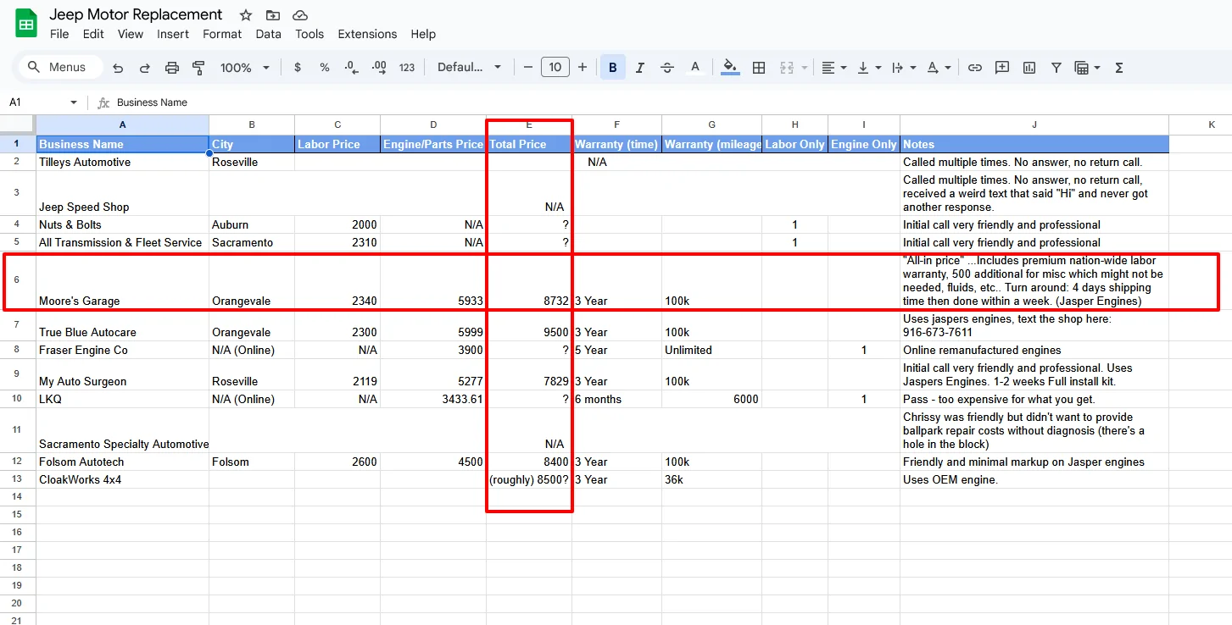This screenshot has width=1232, height=625.
Task: Search the Menus box
Action: click(x=61, y=68)
